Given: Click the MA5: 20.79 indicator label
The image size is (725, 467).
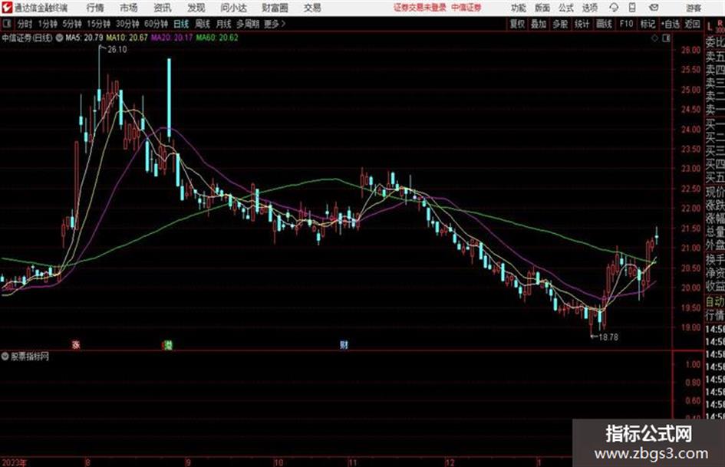Looking at the screenshot, I should (84, 38).
